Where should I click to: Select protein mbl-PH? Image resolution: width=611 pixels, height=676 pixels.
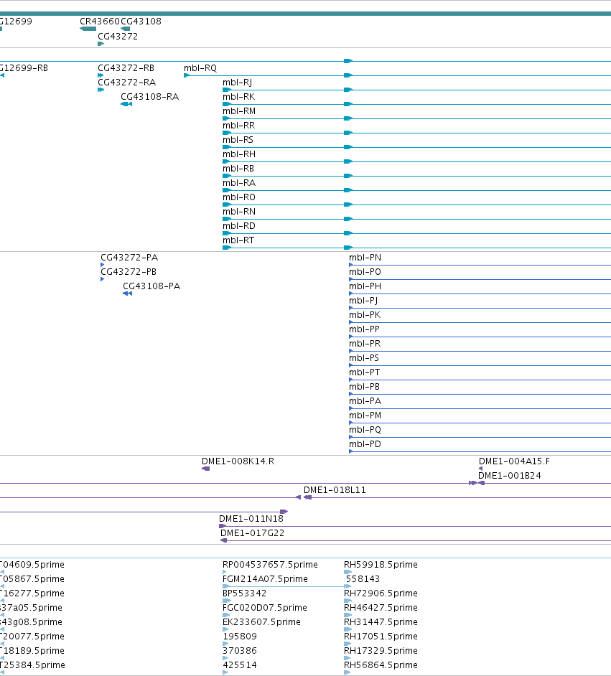pyautogui.click(x=365, y=286)
